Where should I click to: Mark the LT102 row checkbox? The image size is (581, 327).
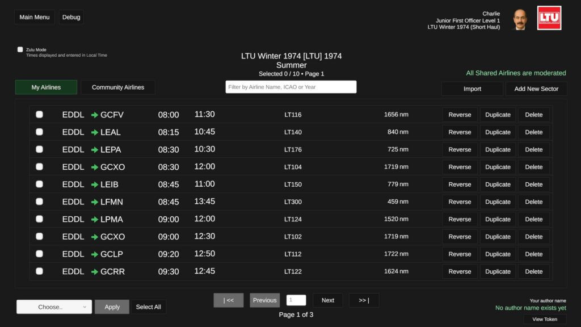pyautogui.click(x=39, y=236)
